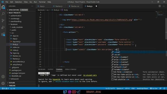The height and width of the screenshot is (94, 167).
Task: Click the VS Code logo in title bar
Action: (2, 2)
